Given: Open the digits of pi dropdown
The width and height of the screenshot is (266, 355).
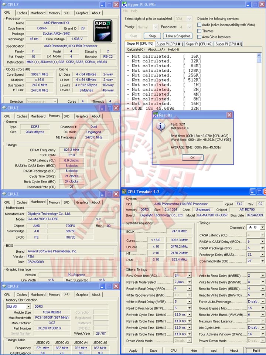Looking at the screenshot, I should tap(190, 18).
